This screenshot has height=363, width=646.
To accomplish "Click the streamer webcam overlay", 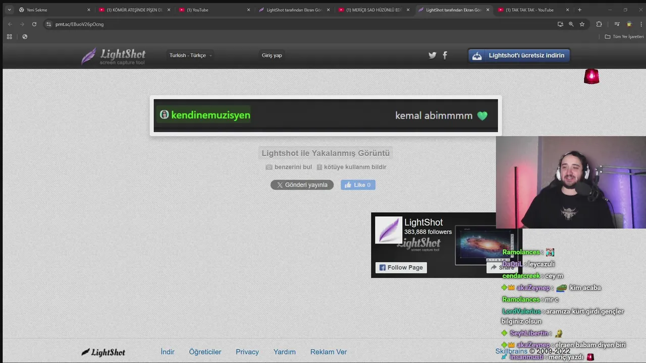I will pyautogui.click(x=571, y=183).
